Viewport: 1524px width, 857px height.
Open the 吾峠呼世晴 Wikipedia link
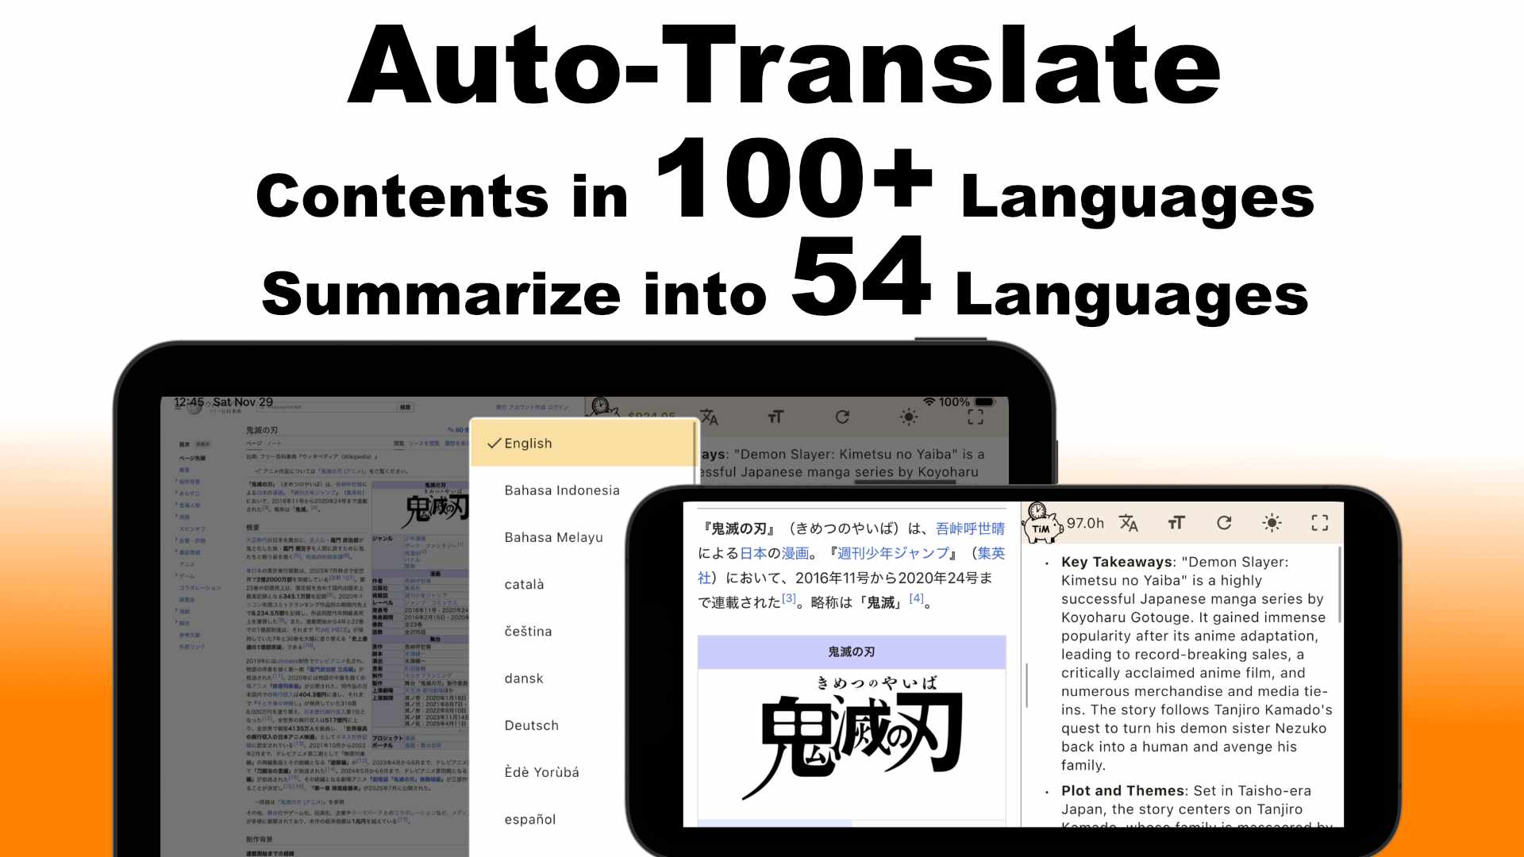pos(970,528)
